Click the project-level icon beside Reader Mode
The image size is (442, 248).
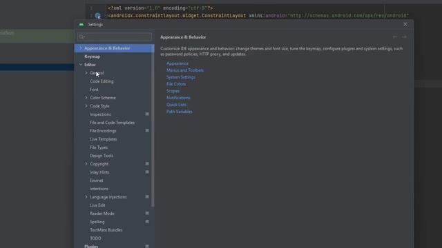click(x=147, y=214)
